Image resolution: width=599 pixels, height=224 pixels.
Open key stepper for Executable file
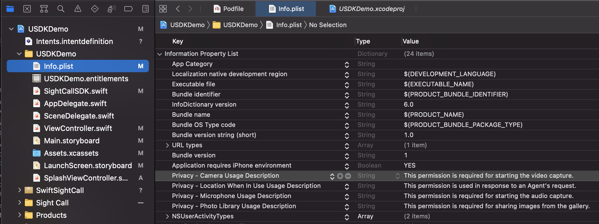pos(347,85)
